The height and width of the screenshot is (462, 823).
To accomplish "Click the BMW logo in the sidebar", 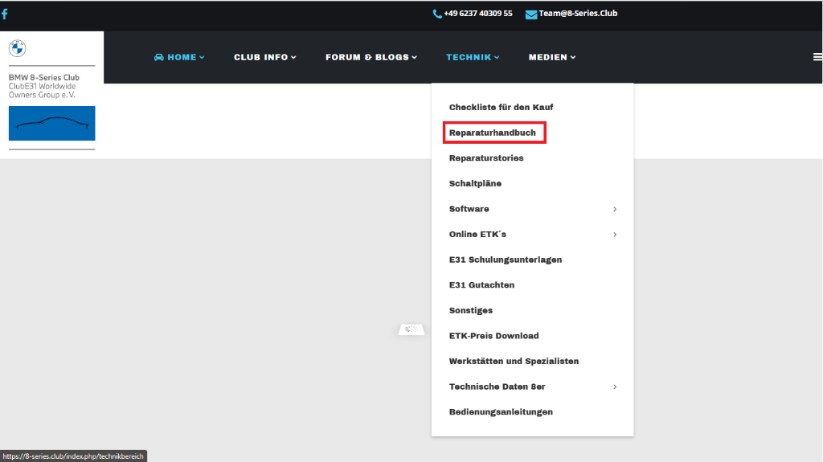I will [17, 48].
